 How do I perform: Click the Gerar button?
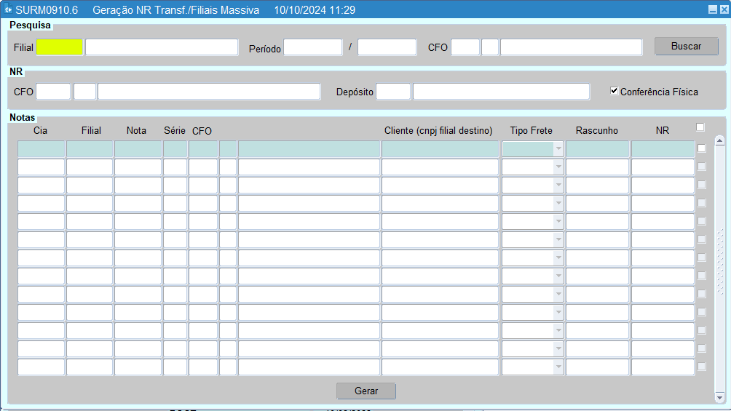(366, 391)
